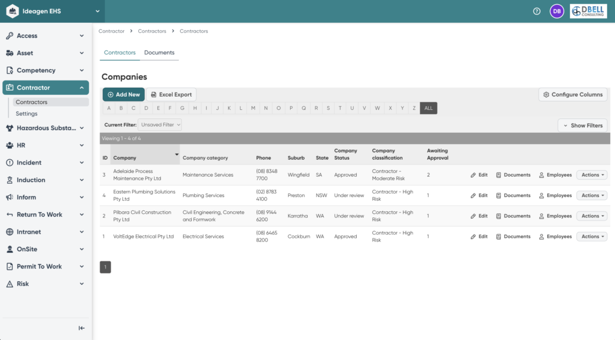Expand the Incident menu chevron
Screen dimensions: 615x340
click(82, 162)
